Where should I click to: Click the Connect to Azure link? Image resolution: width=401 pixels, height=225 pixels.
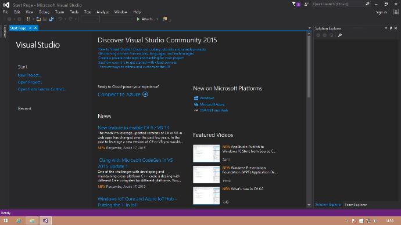(x=123, y=95)
